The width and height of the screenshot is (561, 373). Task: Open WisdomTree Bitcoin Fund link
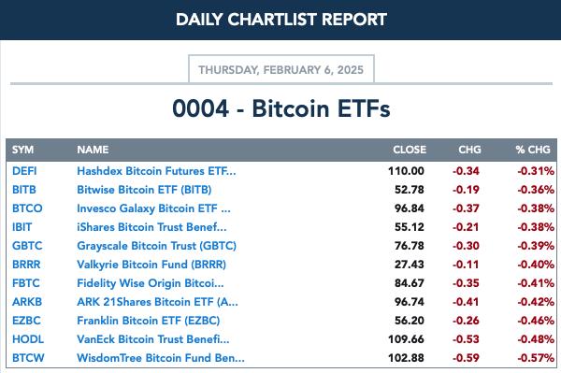click(161, 358)
